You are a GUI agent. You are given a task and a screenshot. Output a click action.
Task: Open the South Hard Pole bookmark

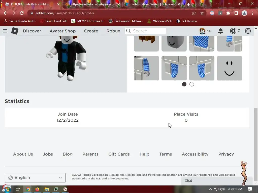pos(54,21)
